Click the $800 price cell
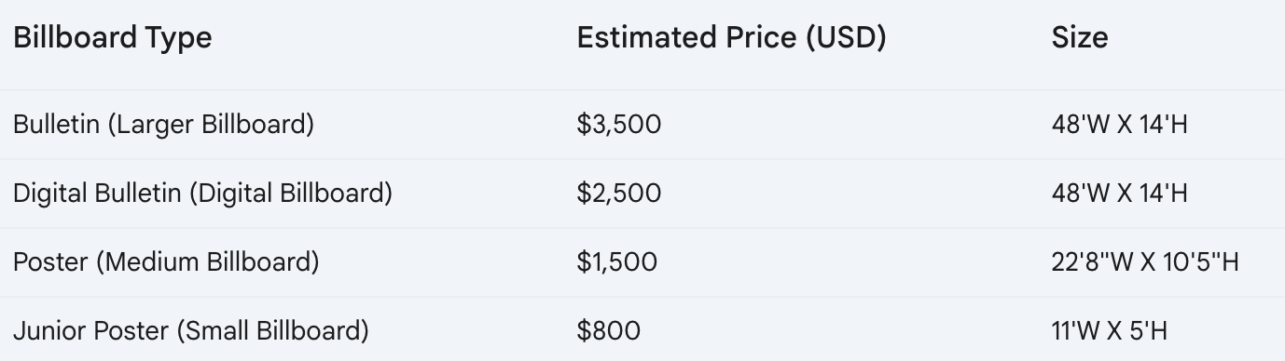The width and height of the screenshot is (1285, 361). (x=608, y=331)
